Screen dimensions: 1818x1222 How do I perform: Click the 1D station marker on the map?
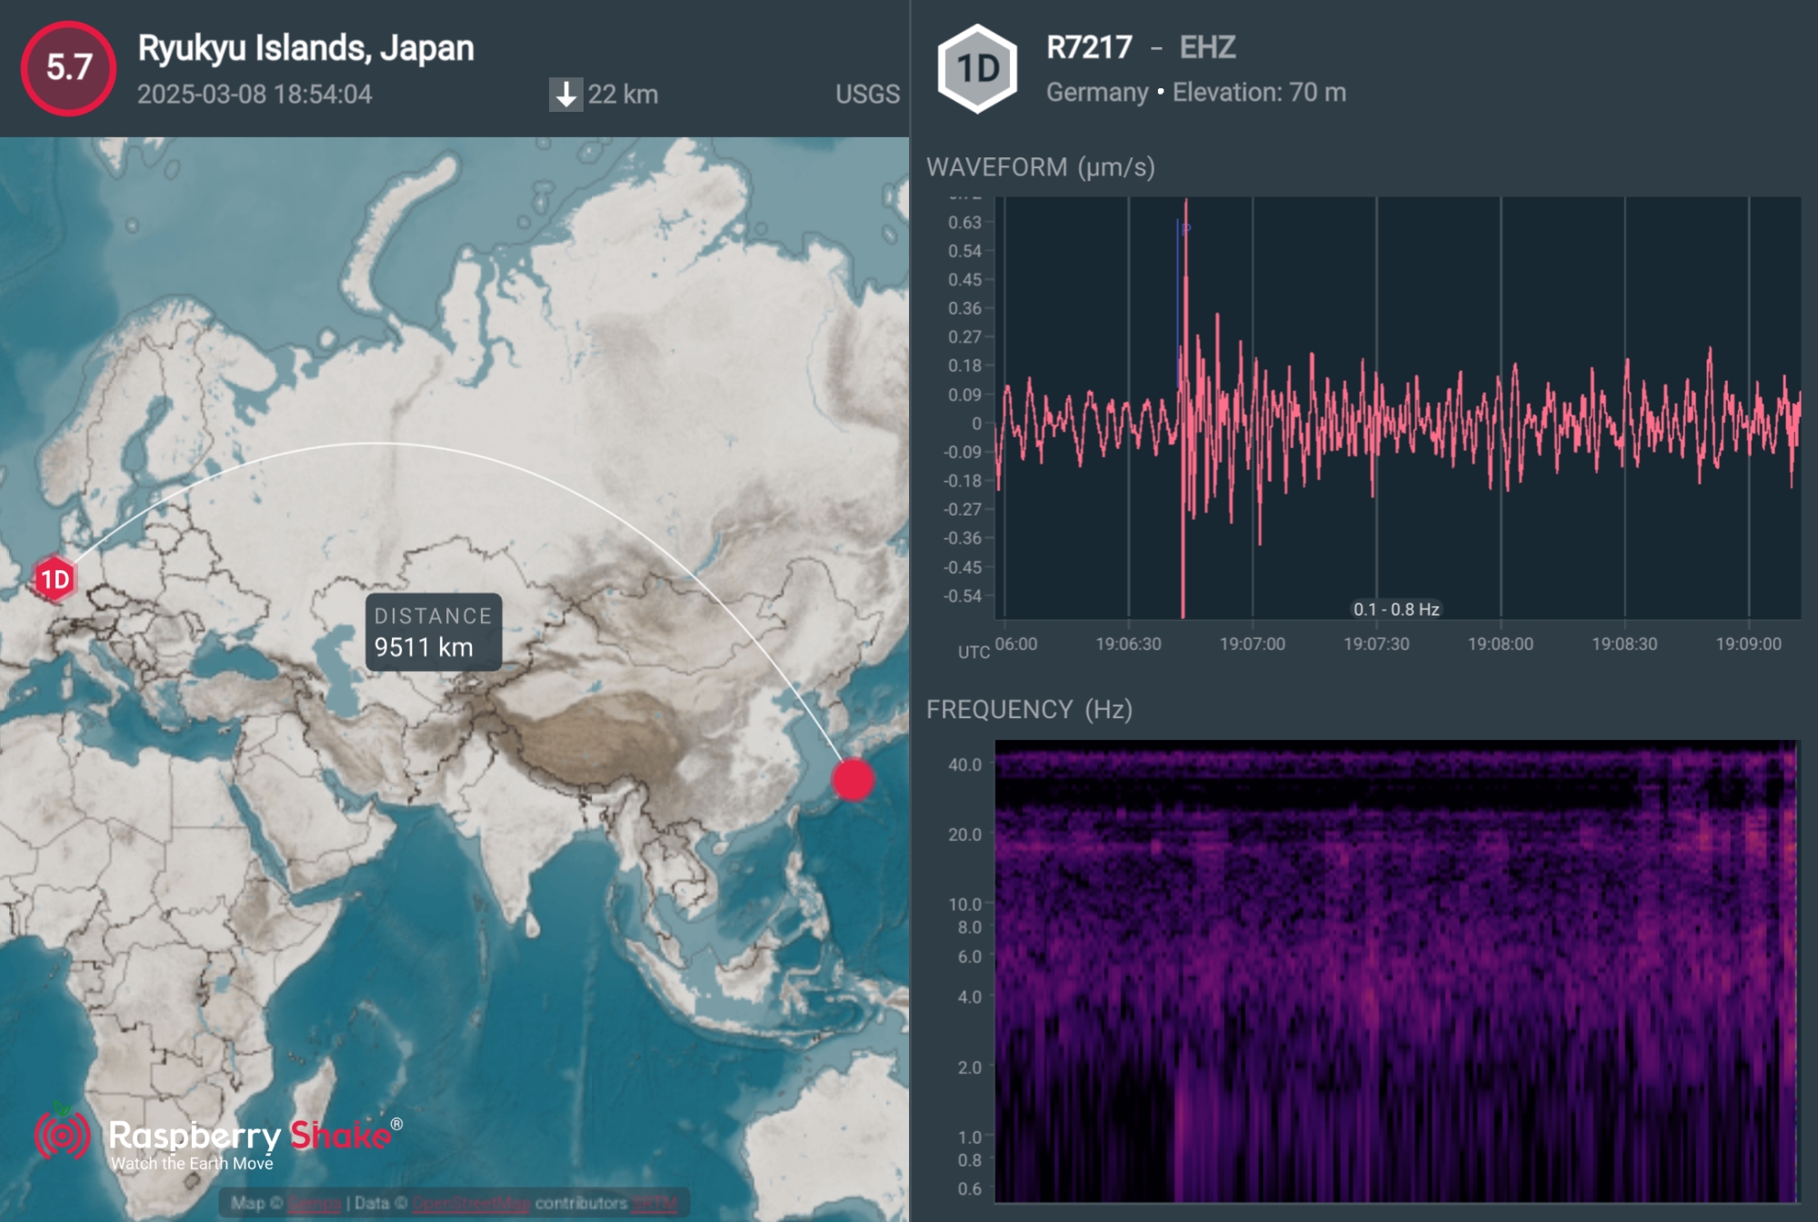[55, 579]
